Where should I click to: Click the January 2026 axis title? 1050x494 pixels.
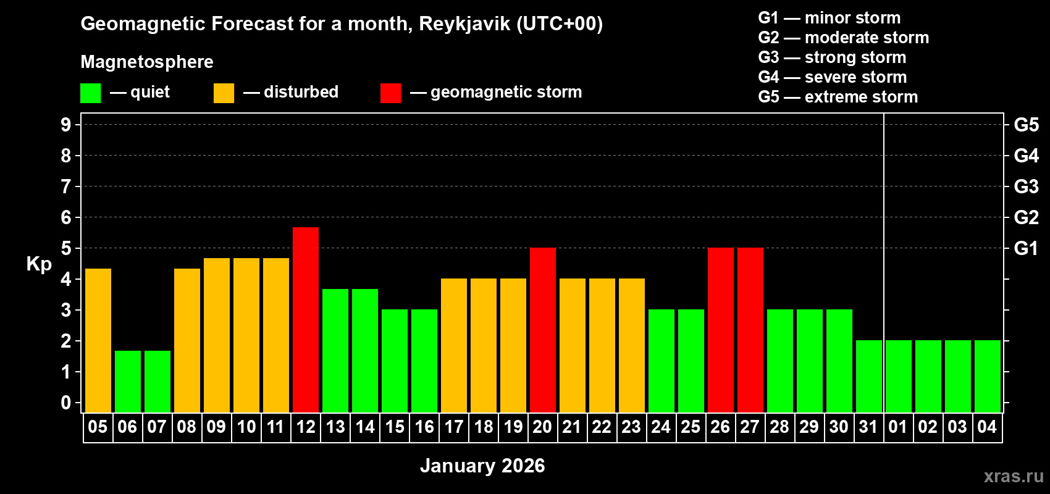482,466
